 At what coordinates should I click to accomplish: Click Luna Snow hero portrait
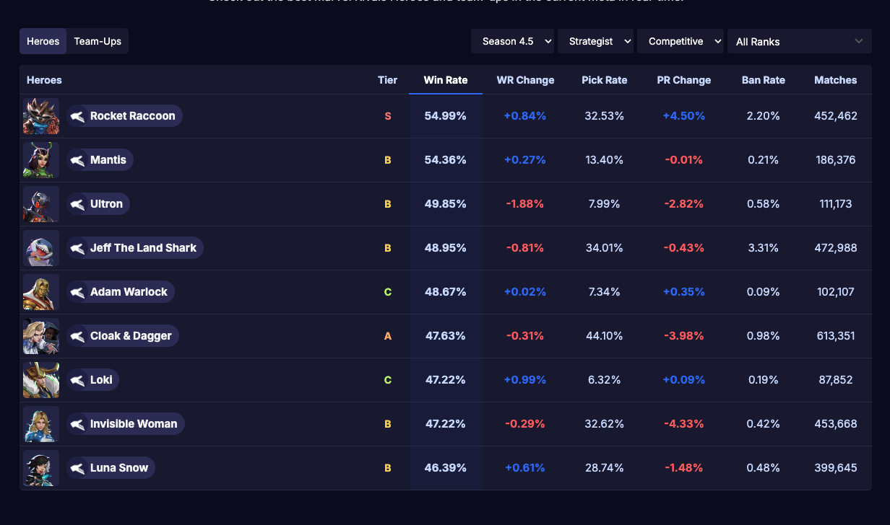click(41, 468)
